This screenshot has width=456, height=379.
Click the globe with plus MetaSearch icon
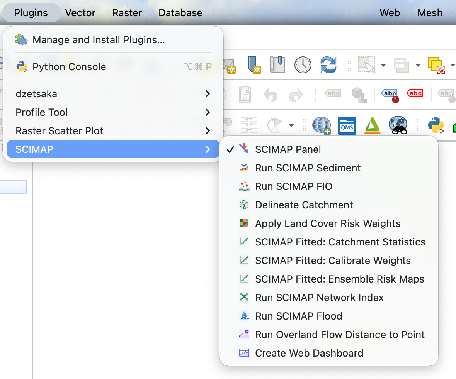pyautogui.click(x=322, y=125)
